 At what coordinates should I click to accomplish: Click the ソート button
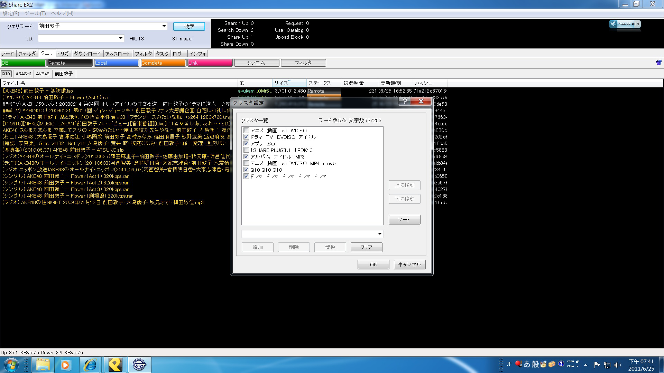click(404, 220)
